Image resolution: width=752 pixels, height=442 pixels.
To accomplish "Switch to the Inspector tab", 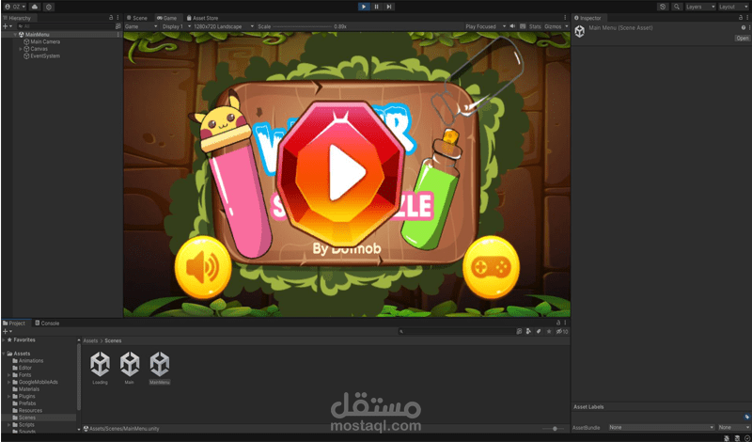I will [587, 18].
